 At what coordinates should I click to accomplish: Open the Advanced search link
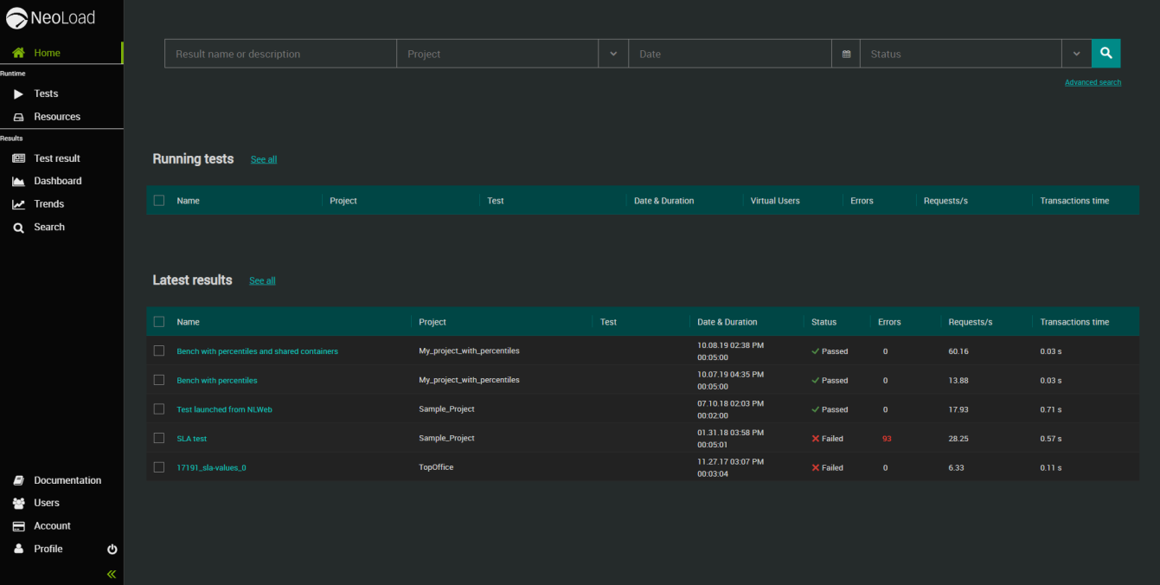click(1093, 83)
